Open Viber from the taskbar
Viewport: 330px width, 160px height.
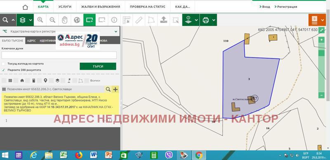(169, 155)
